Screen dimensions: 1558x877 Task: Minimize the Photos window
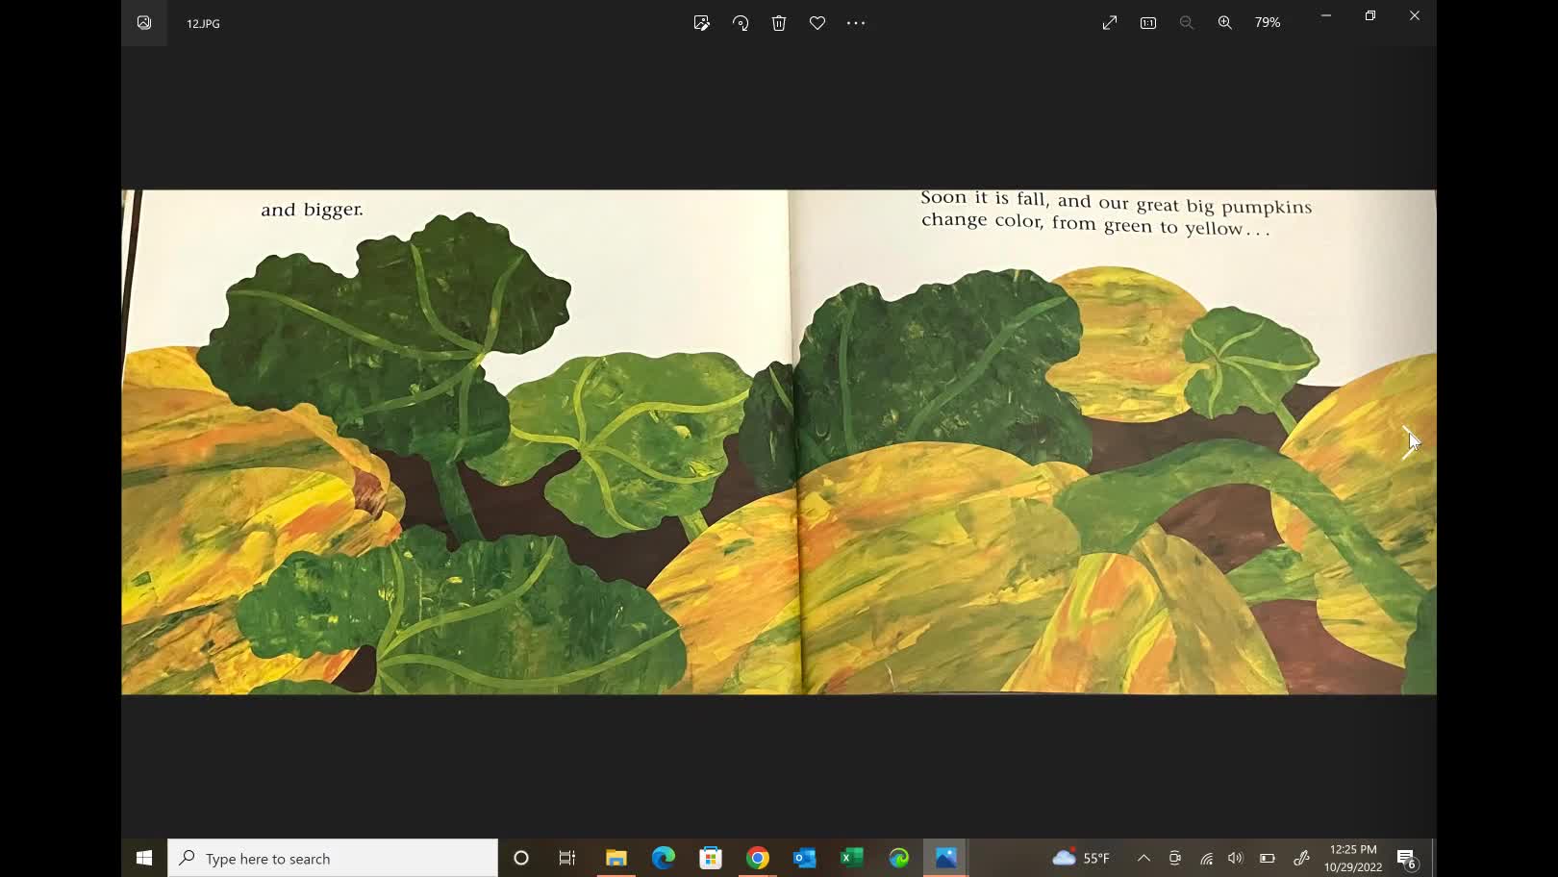pyautogui.click(x=1326, y=15)
